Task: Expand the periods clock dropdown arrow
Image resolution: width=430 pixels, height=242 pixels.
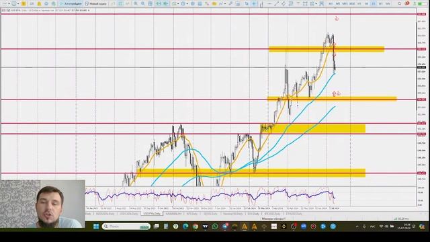Action: [x=187, y=4]
